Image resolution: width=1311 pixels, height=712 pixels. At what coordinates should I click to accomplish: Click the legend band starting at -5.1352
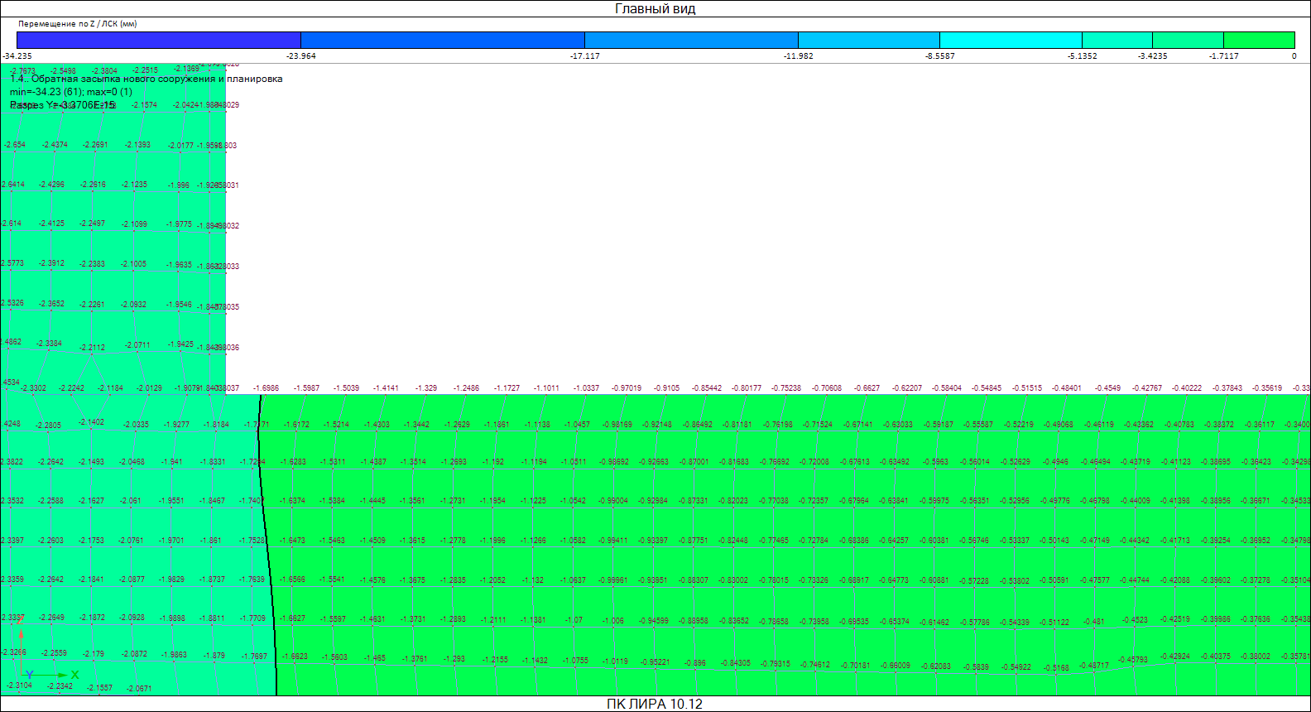pyautogui.click(x=1117, y=40)
